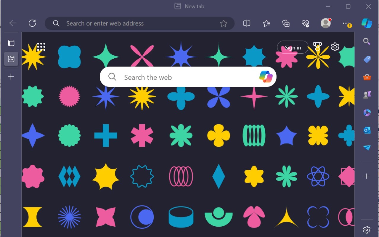This screenshot has width=379, height=237.
Task: Open sidebar Drop paper plane icon
Action: point(367,148)
